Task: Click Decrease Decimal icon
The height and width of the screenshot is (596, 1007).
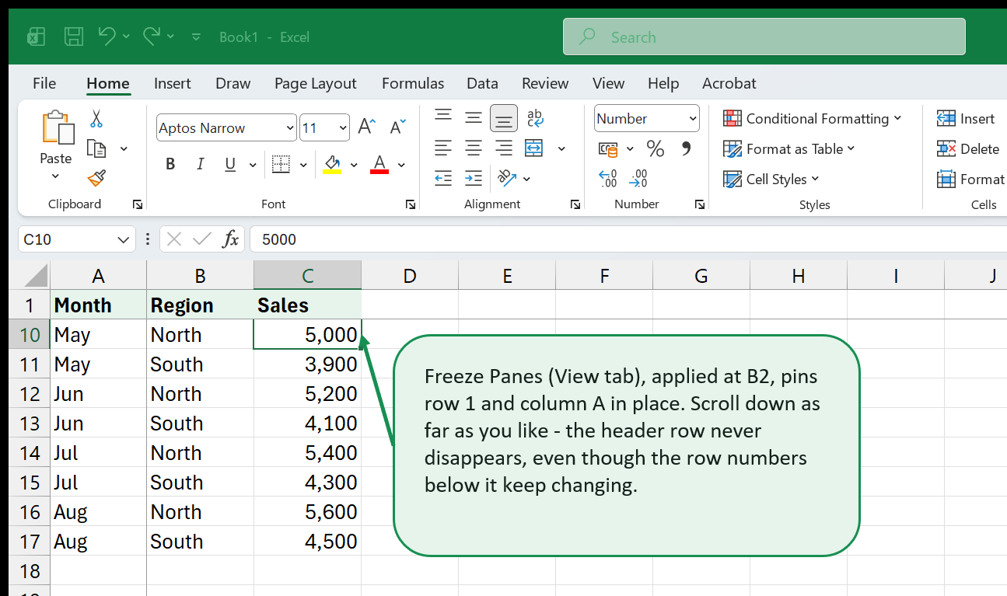Action: (638, 179)
